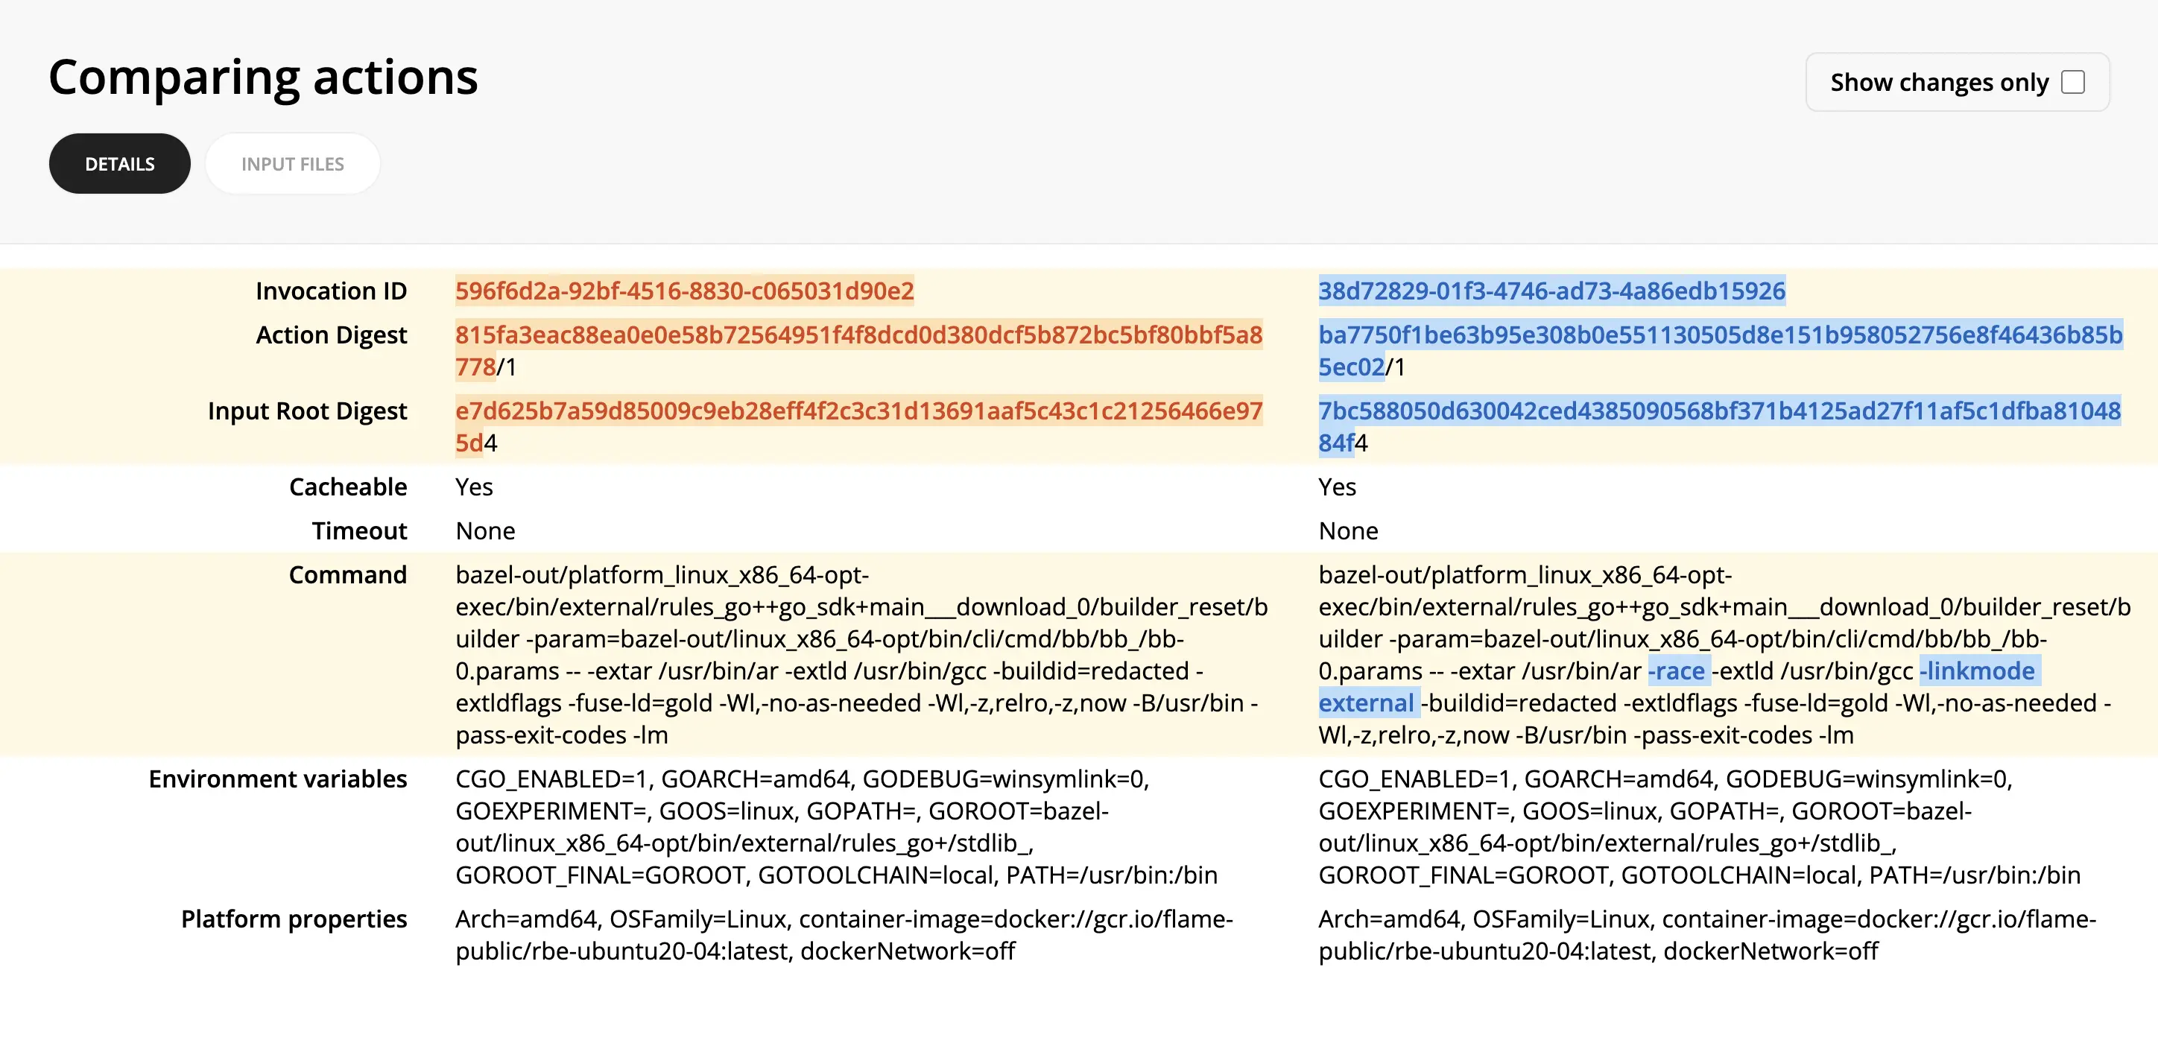
Task: Click the Environment variables label
Action: tap(277, 779)
